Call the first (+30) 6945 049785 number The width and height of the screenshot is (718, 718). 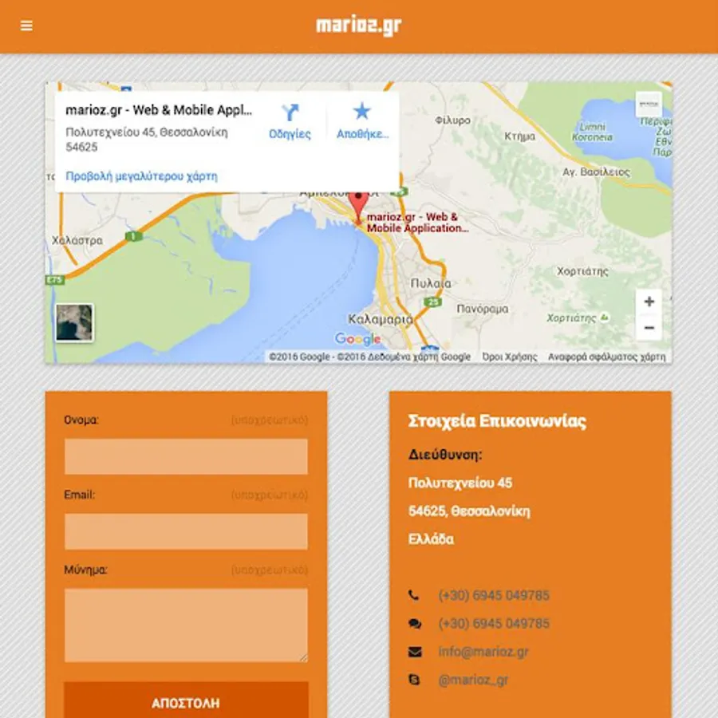point(494,595)
